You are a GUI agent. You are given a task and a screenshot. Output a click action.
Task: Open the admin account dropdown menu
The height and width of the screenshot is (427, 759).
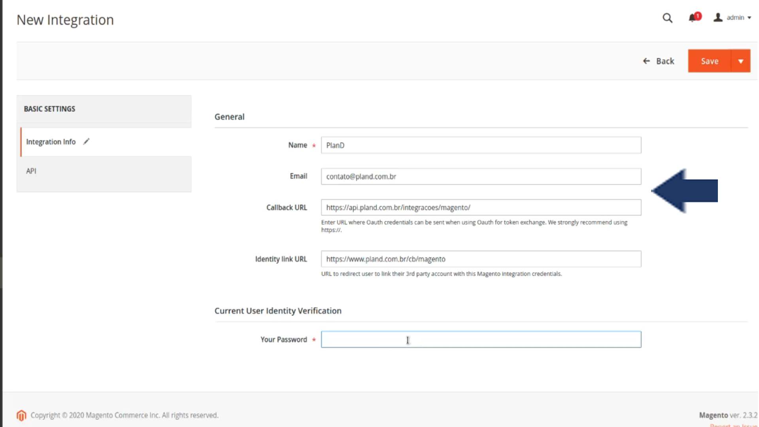tap(738, 17)
